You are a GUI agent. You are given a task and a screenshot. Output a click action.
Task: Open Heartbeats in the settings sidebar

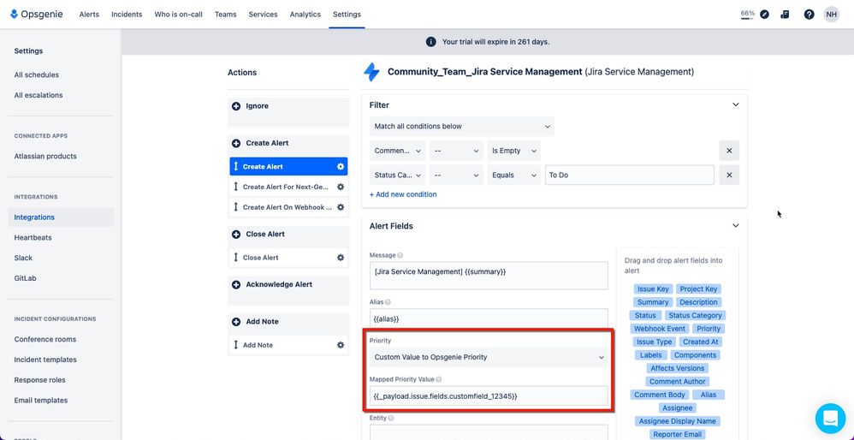point(33,237)
